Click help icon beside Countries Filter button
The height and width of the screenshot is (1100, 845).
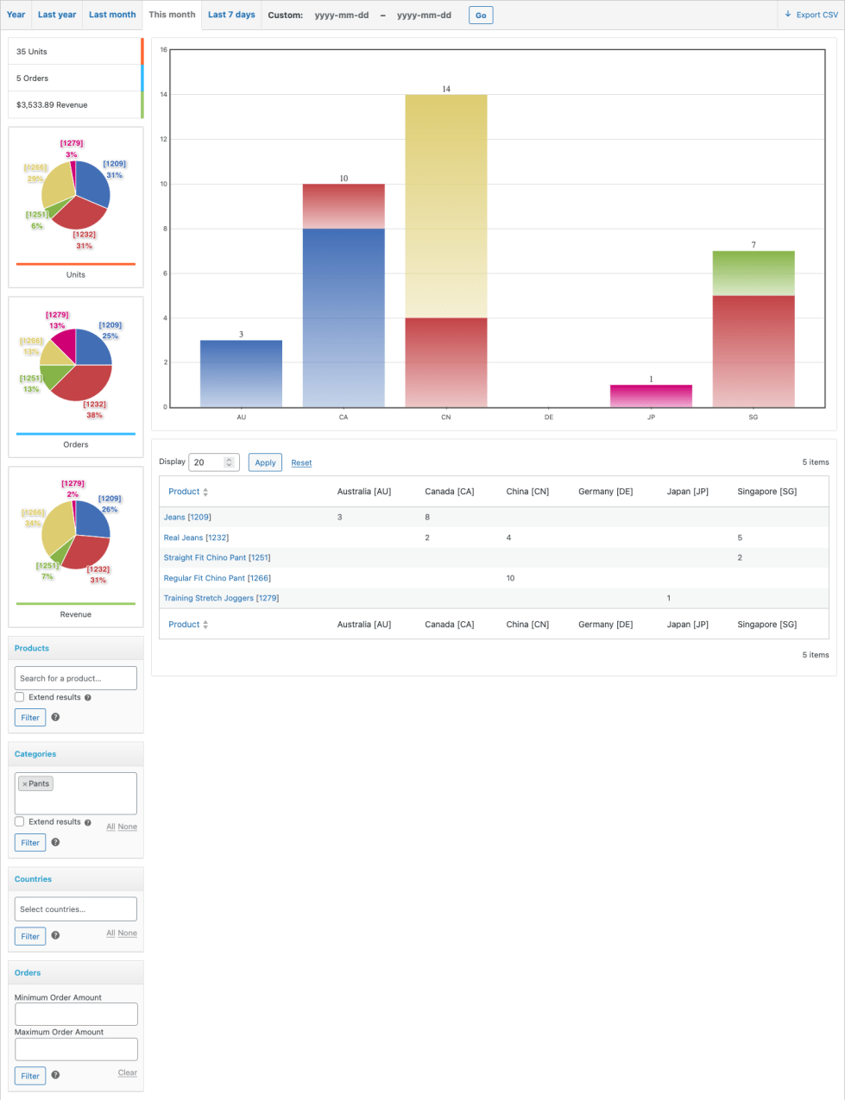point(55,935)
